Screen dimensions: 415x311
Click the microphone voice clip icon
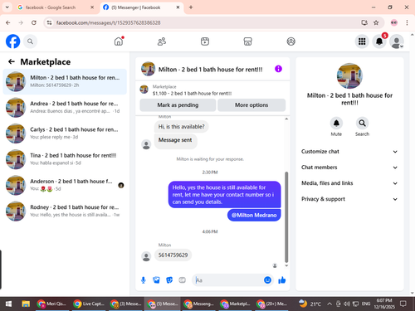point(144,280)
